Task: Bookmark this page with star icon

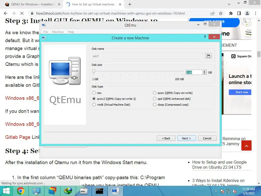Action: (221, 13)
